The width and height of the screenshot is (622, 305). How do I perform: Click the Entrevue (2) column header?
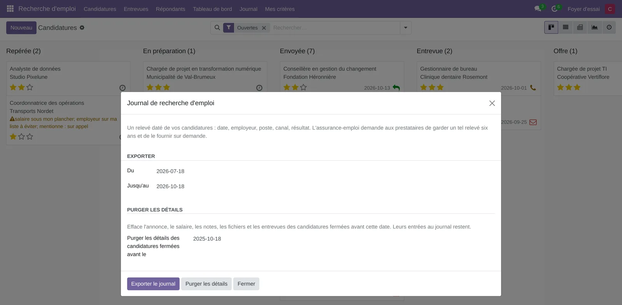(x=435, y=51)
